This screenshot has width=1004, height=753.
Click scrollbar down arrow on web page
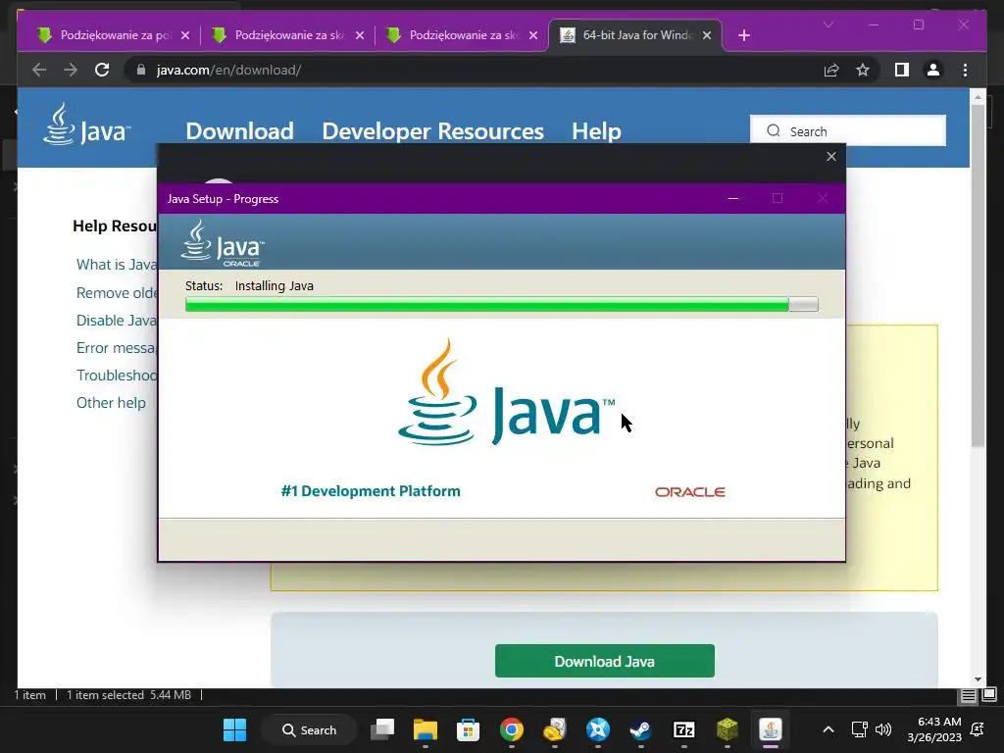point(978,679)
